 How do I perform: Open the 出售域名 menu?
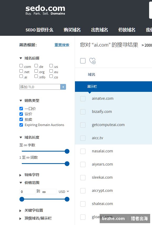click(x=99, y=30)
